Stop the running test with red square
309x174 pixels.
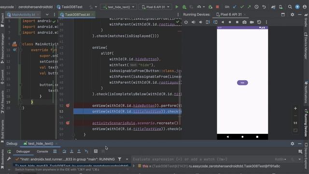217,7
